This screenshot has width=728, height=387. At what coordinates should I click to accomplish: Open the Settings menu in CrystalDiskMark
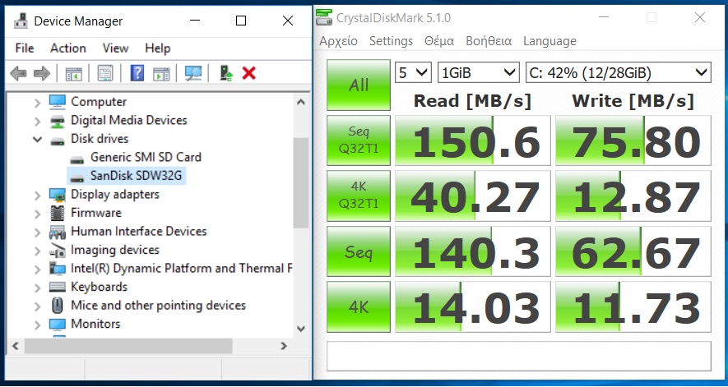[391, 41]
